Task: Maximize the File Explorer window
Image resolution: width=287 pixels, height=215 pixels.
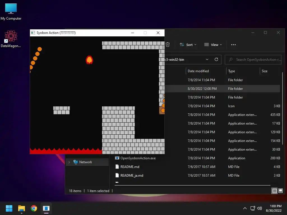Action: (x=265, y=32)
